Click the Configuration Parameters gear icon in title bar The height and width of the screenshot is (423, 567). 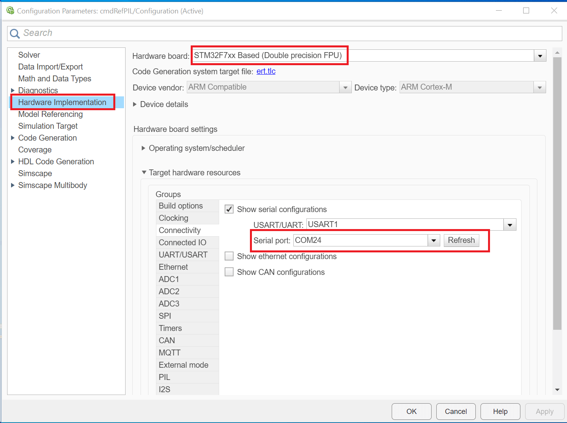click(10, 11)
